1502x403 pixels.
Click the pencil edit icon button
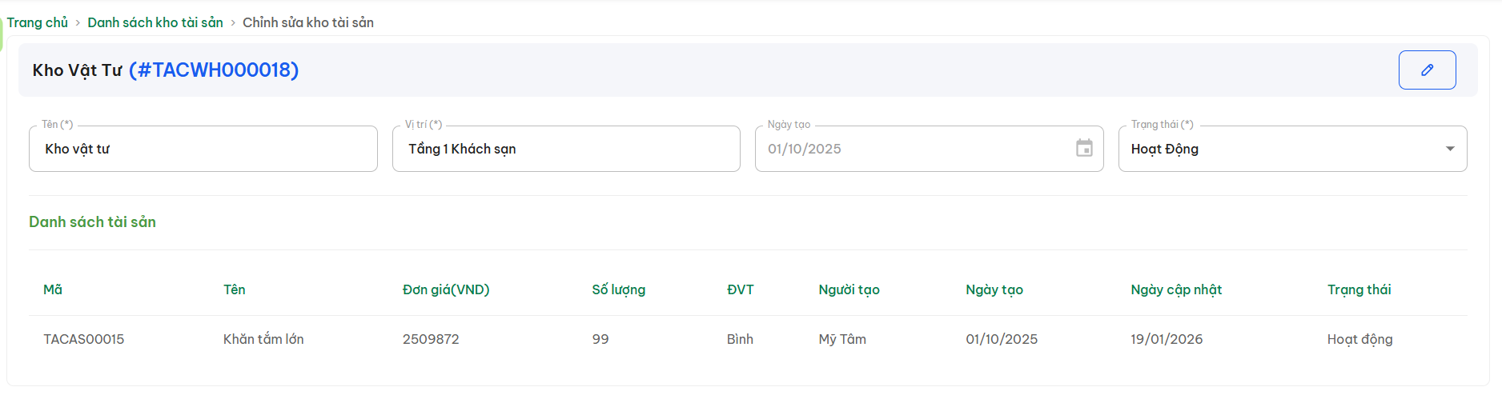pyautogui.click(x=1427, y=70)
